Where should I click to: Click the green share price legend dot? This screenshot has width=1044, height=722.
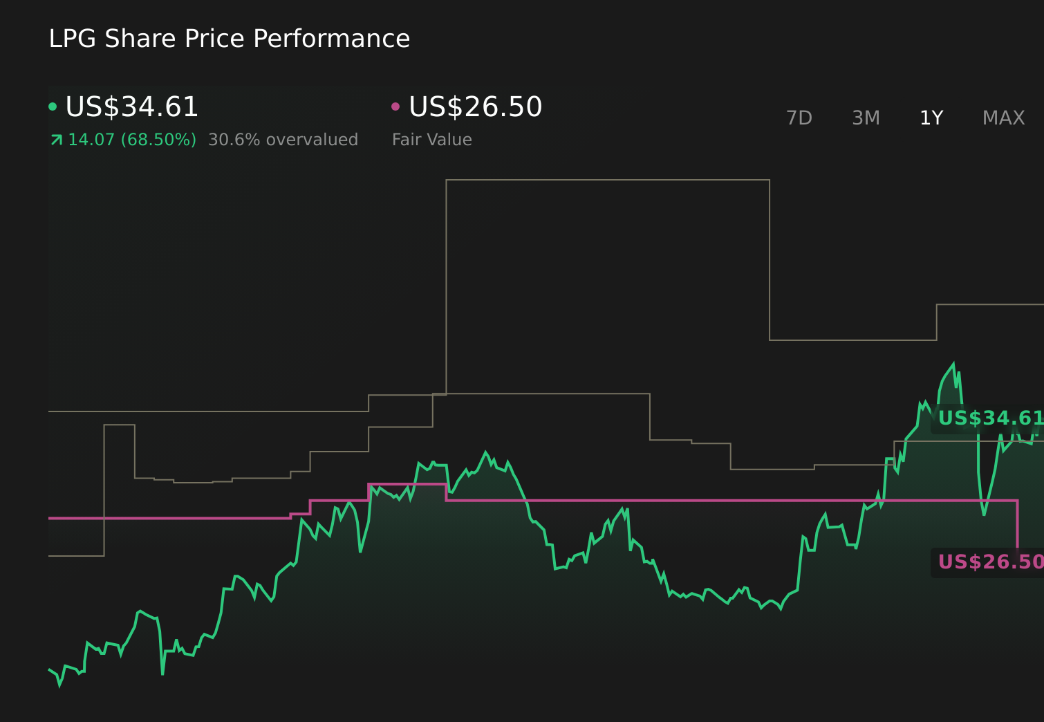pyautogui.click(x=53, y=105)
